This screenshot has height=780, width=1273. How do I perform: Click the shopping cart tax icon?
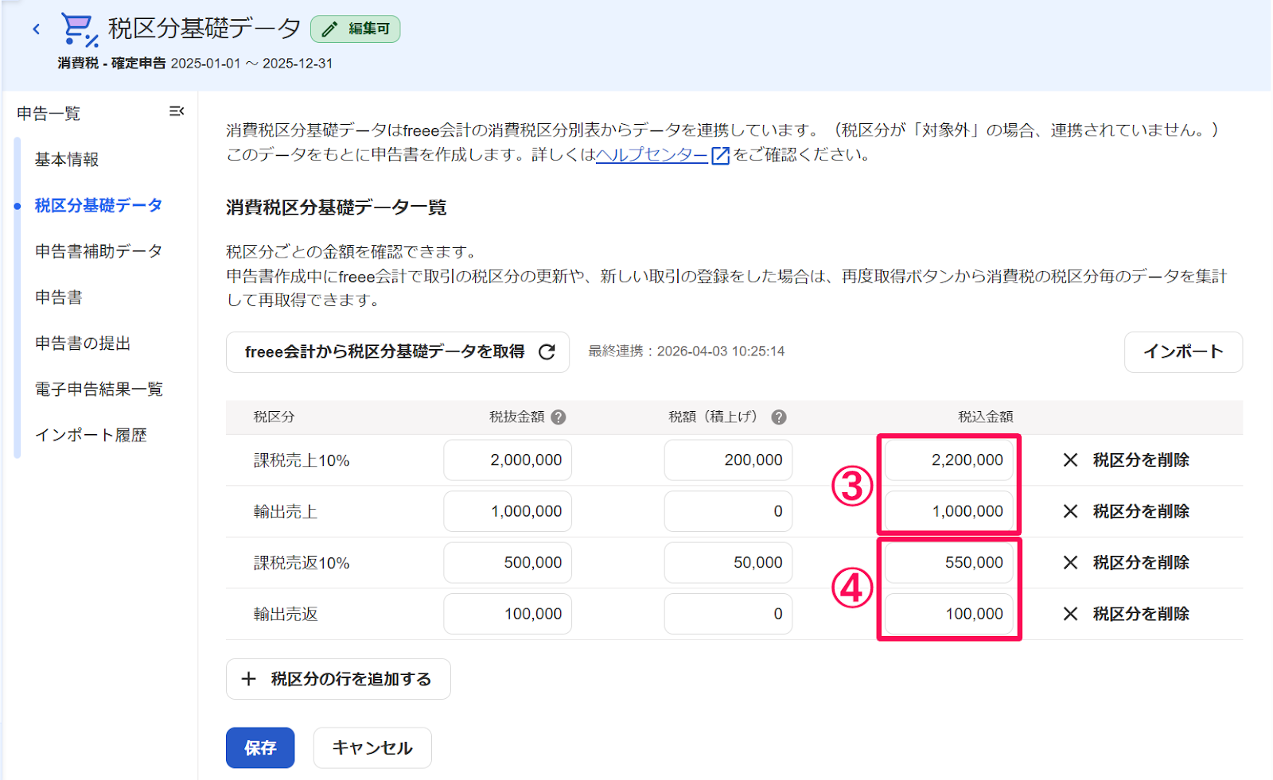coord(80,30)
